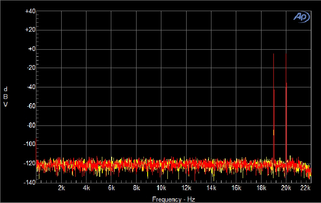
Task: Click the +40 level axis label
Action: click(30, 11)
